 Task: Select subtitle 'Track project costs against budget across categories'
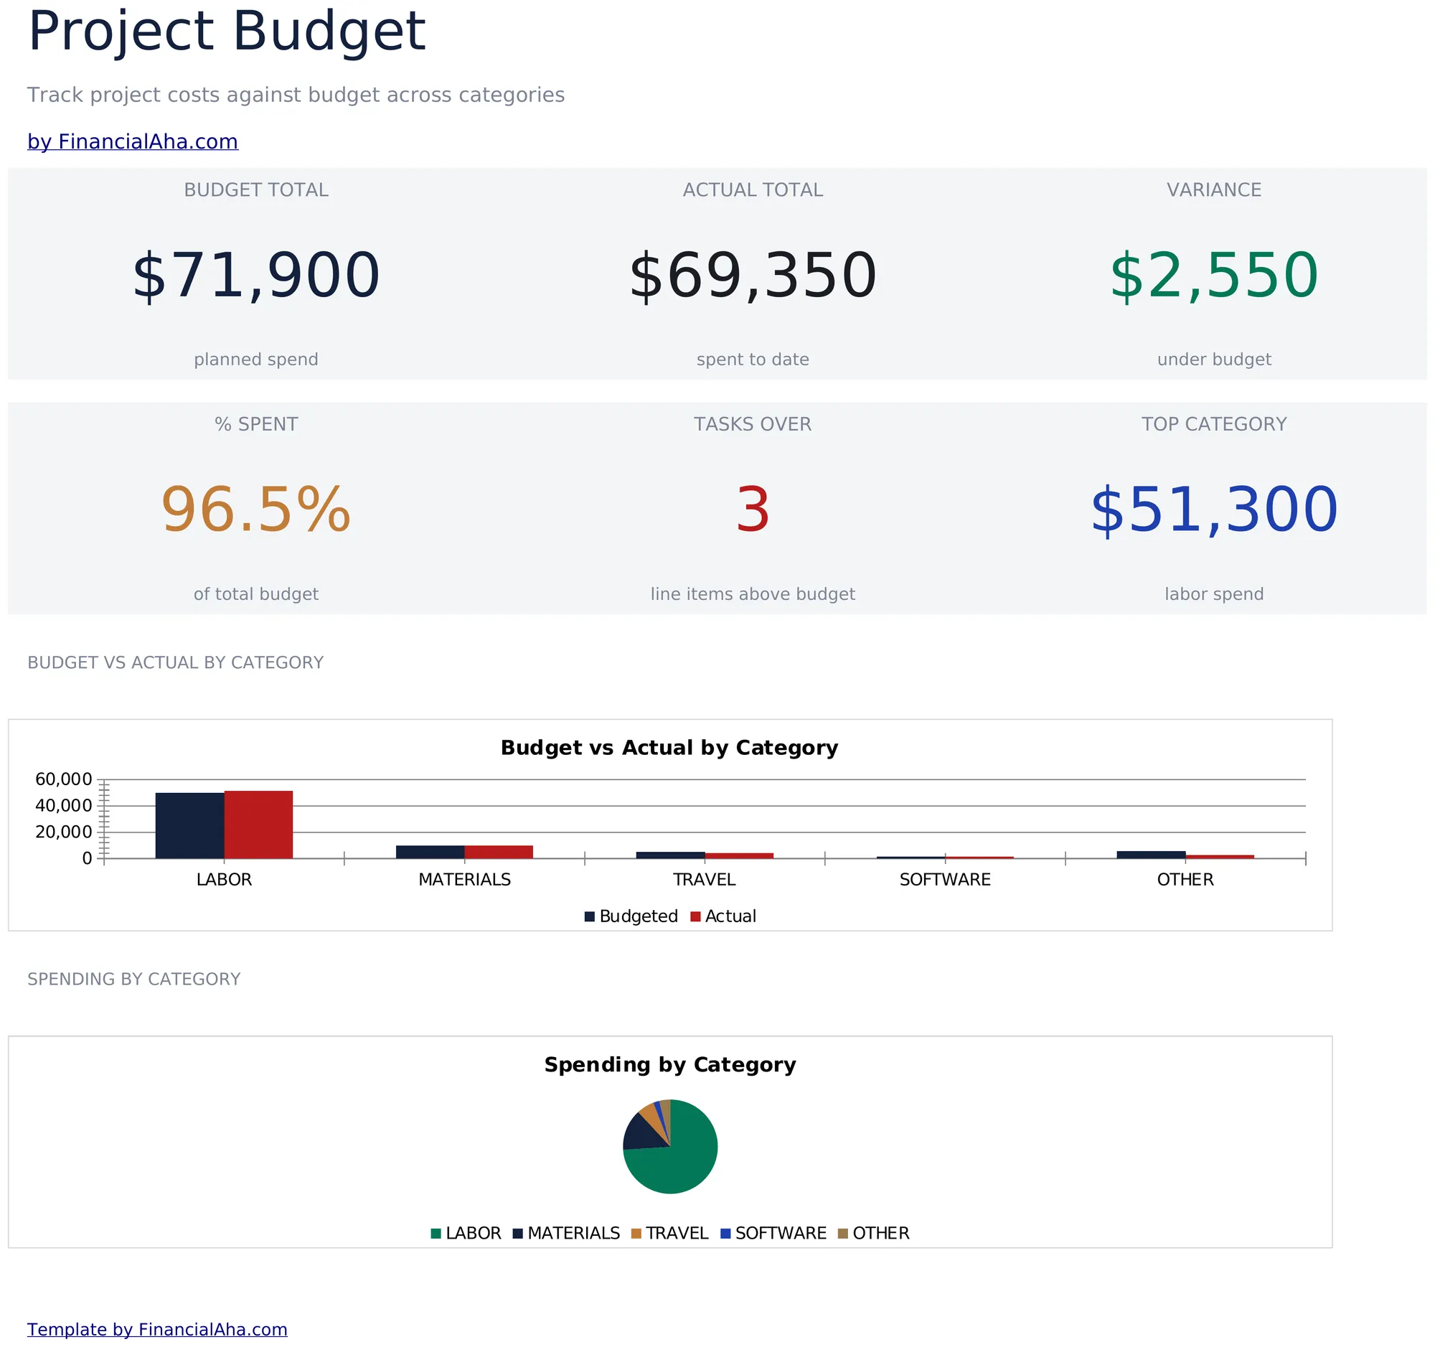(296, 95)
